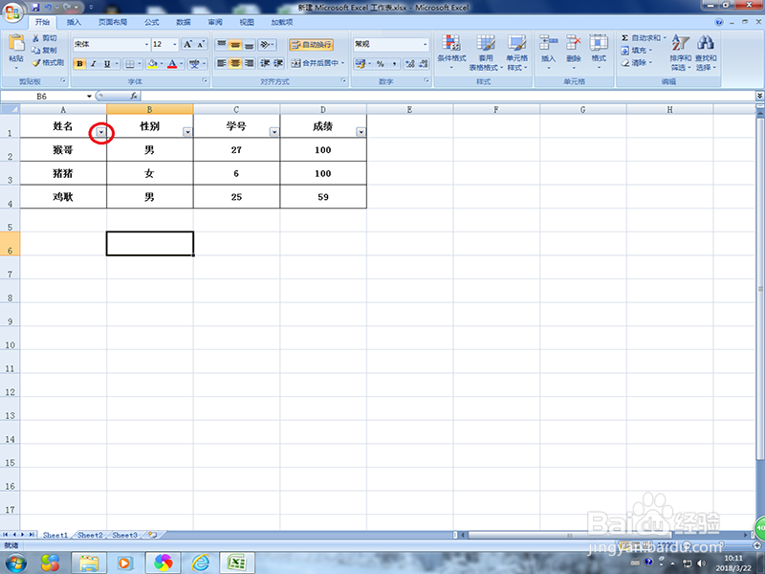Click the insert function fx icon
The image size is (765, 574).
tap(134, 97)
